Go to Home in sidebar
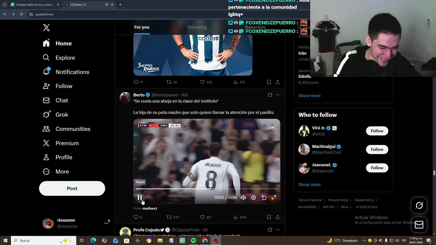436x245 pixels. (57, 43)
